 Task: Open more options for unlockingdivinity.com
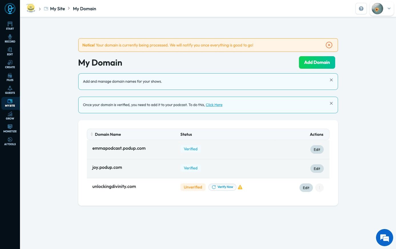point(319,188)
